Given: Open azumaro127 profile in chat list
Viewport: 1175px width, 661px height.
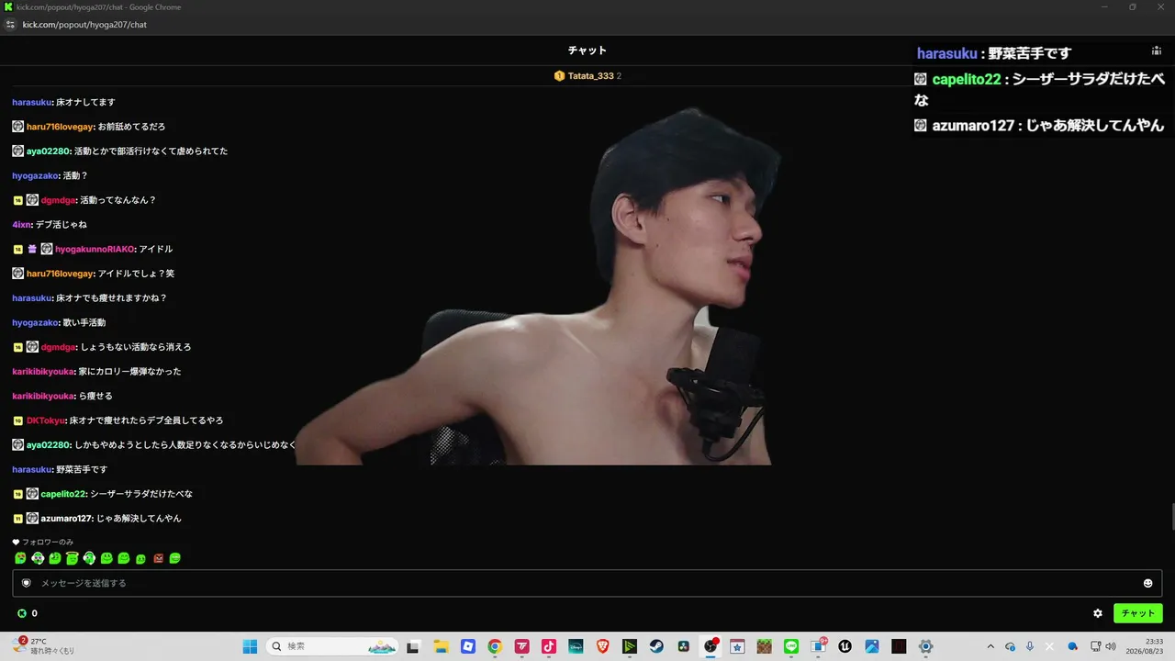Looking at the screenshot, I should tap(66, 519).
